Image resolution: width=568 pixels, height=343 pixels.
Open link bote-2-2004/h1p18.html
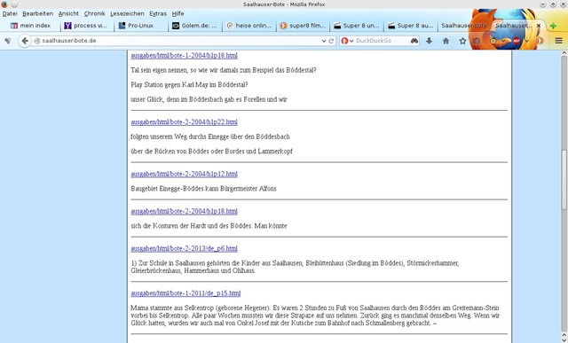(184, 211)
